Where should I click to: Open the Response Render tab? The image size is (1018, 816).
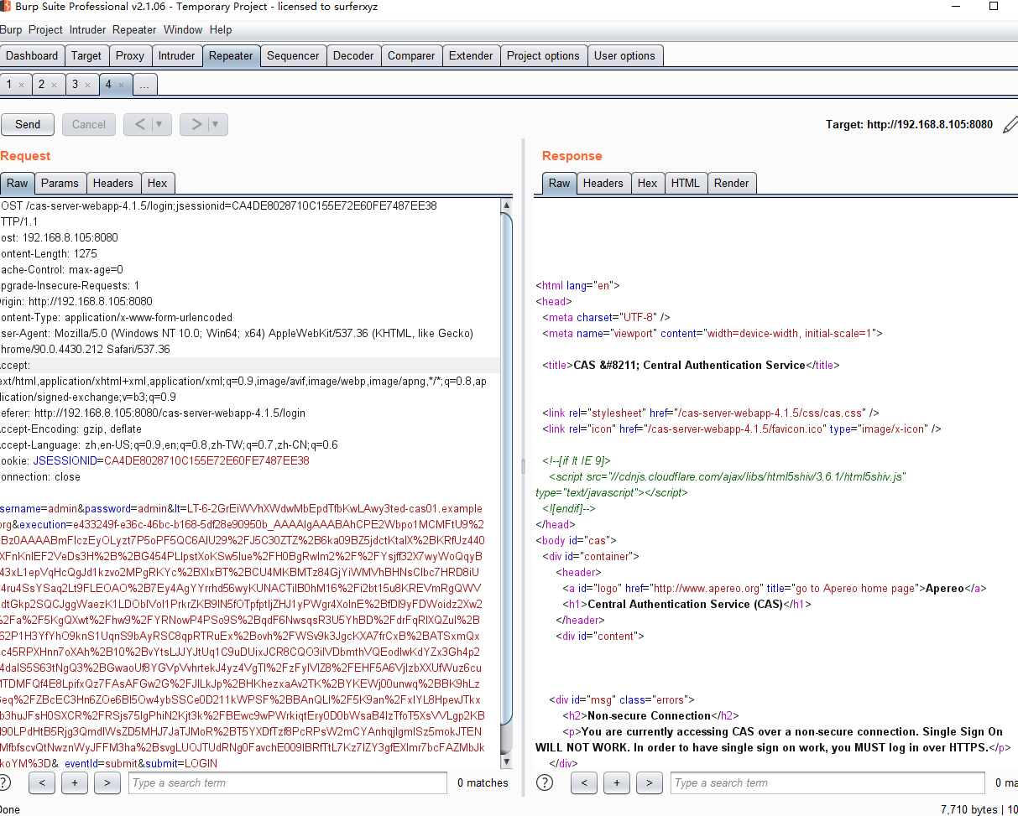pyautogui.click(x=732, y=183)
